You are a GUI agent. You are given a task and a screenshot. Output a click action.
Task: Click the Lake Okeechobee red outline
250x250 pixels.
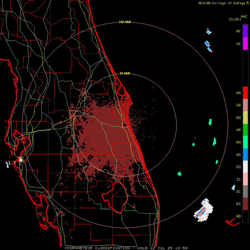pyautogui.click(x=115, y=197)
